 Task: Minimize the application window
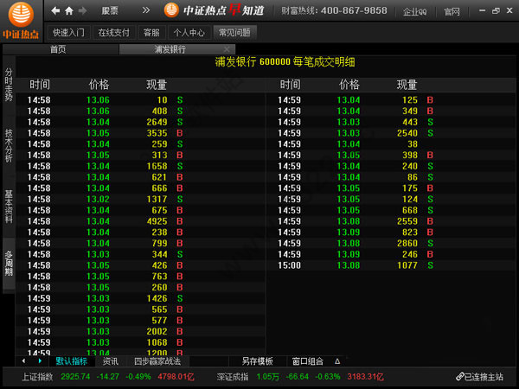(483, 10)
